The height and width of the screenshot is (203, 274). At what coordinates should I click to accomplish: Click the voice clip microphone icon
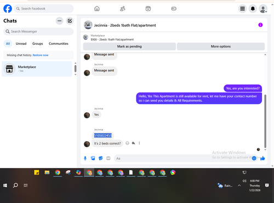click(x=85, y=158)
